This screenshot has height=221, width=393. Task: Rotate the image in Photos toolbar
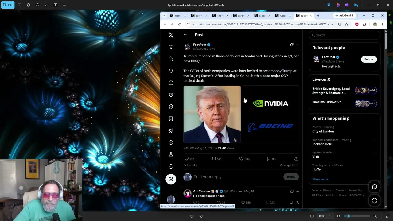(x=19, y=5)
